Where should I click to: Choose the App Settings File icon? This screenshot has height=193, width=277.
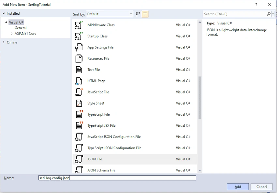tap(79, 47)
